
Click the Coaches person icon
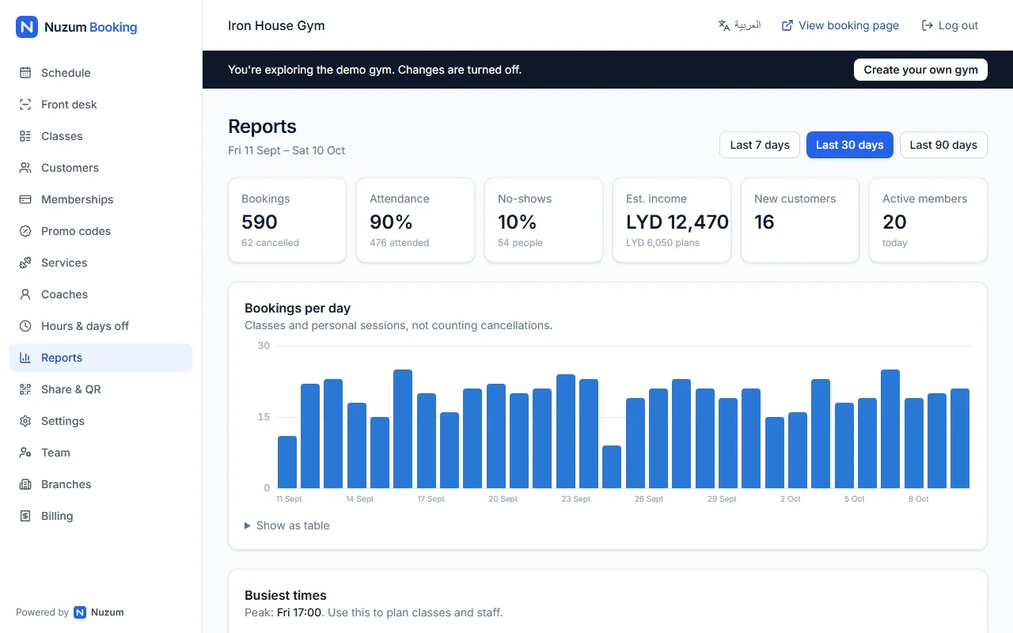tap(25, 294)
